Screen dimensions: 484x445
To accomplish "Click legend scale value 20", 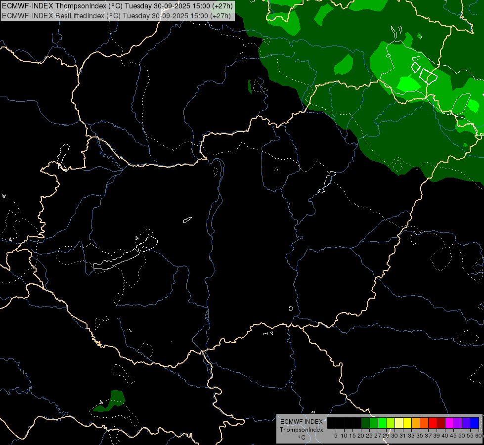I will click(x=361, y=436).
